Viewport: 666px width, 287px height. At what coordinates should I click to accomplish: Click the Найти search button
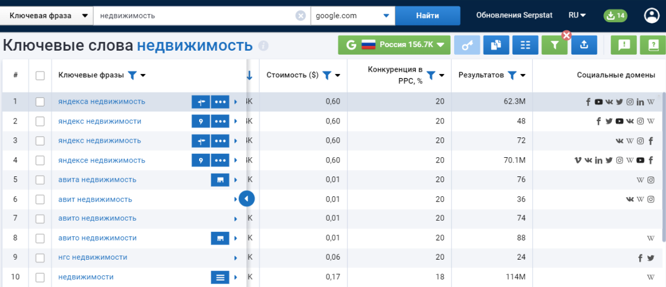[x=428, y=16]
